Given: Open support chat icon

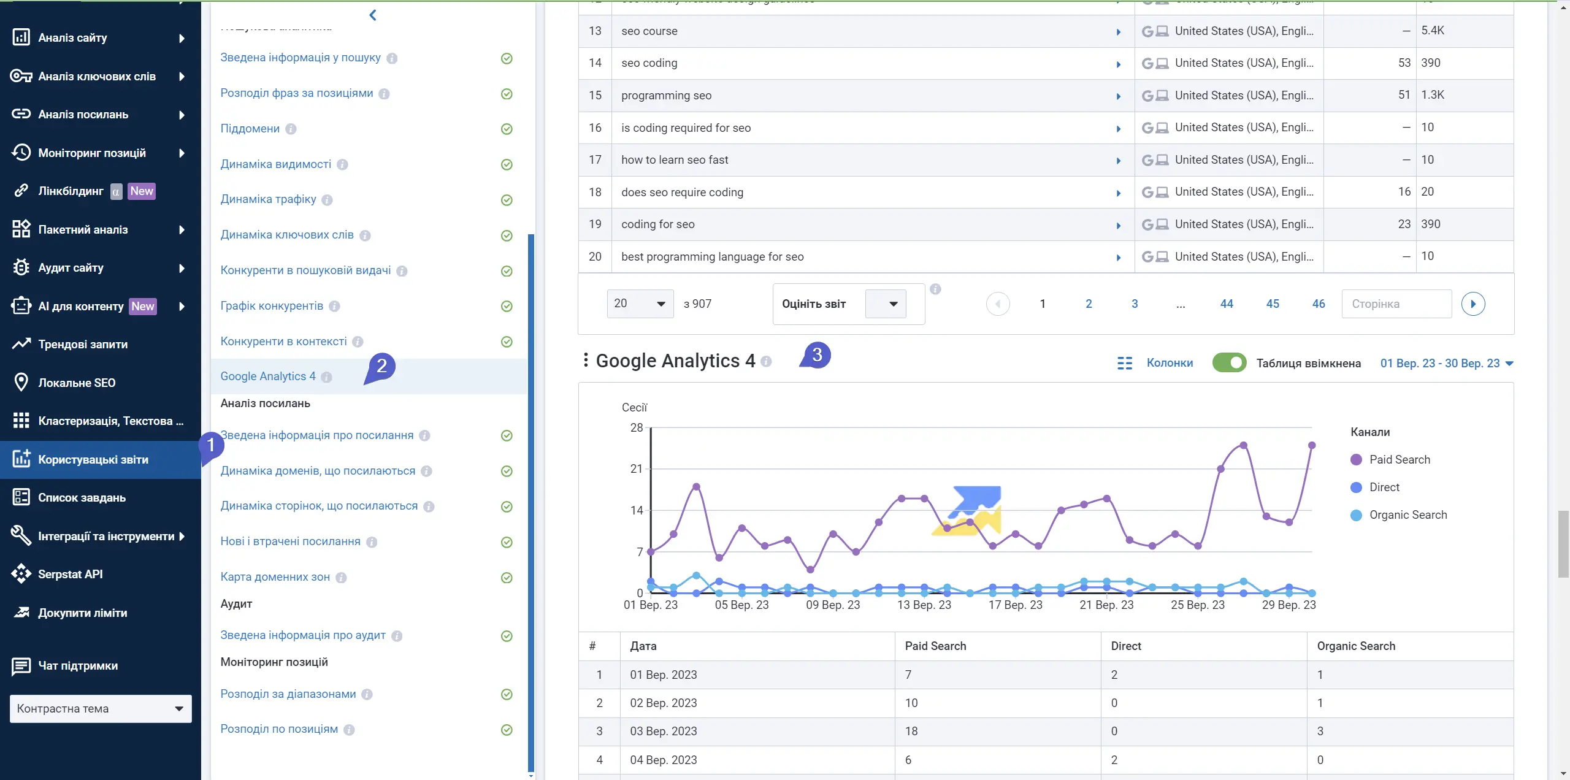Looking at the screenshot, I should [21, 665].
